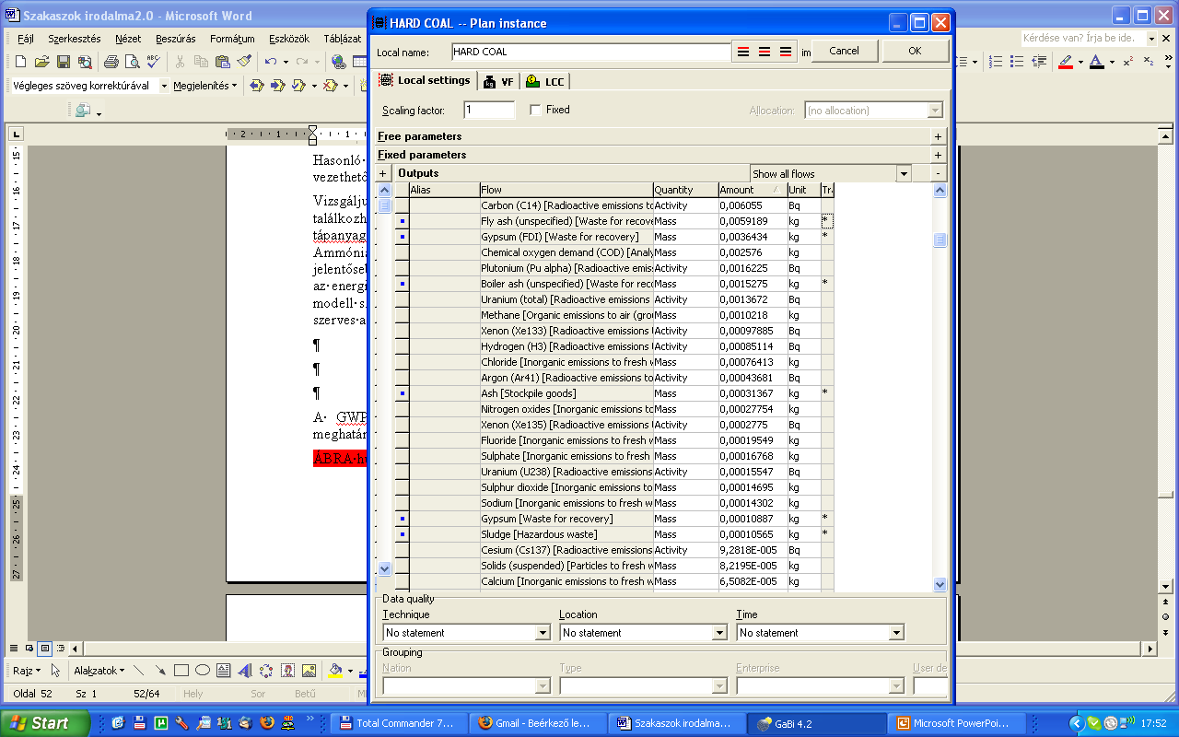Viewport: 1179px width, 737px height.
Task: Toggle the blue marker on Gypsum (FDI) row
Action: click(403, 237)
